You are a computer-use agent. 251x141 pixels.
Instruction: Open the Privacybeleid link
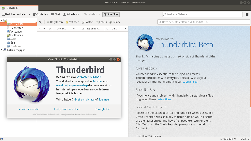(103, 109)
